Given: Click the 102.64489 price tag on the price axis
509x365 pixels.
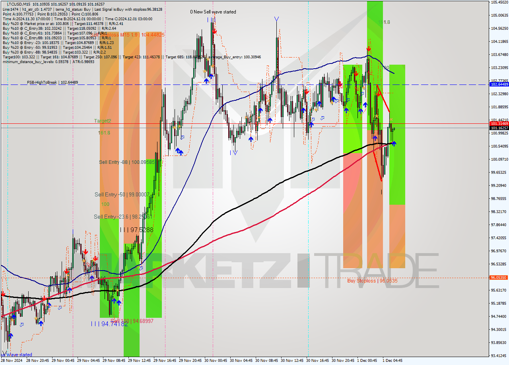Looking at the screenshot, I should (499, 85).
